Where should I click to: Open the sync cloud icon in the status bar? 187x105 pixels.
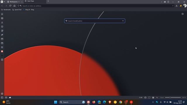[10, 97]
